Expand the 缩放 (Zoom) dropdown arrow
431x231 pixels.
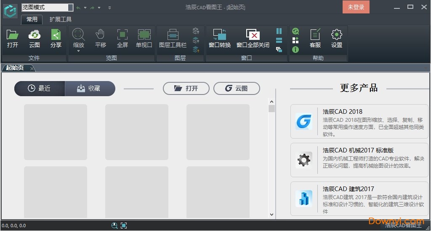click(79, 51)
